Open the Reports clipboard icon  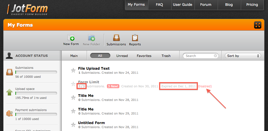coord(135,38)
